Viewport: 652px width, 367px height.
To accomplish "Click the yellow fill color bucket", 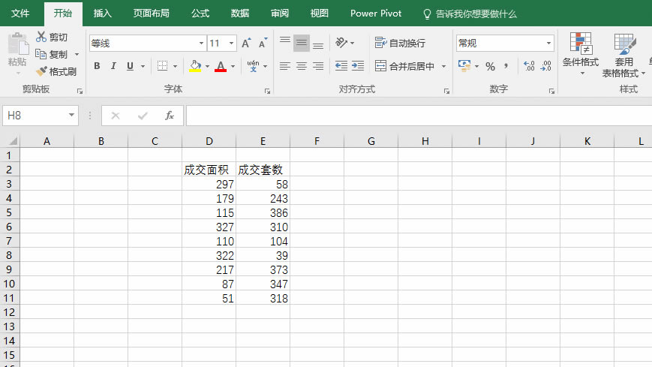I will point(195,66).
